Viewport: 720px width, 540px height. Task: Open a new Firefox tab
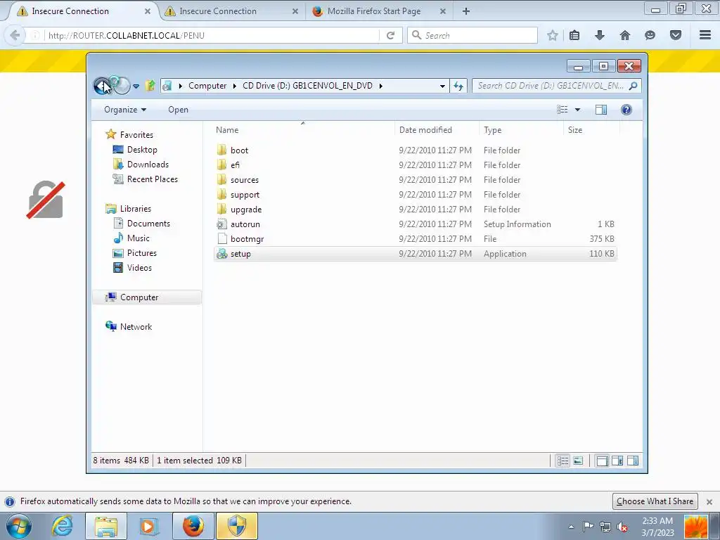click(x=466, y=11)
